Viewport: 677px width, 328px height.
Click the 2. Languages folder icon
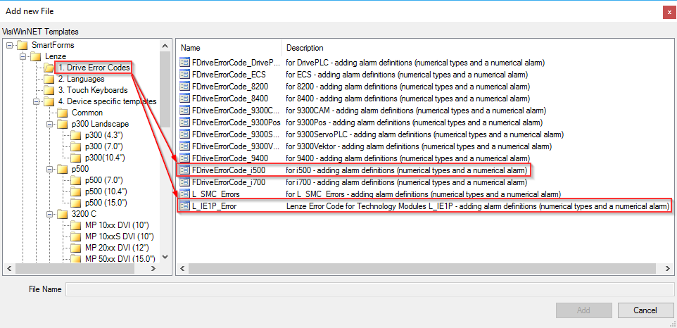[49, 79]
